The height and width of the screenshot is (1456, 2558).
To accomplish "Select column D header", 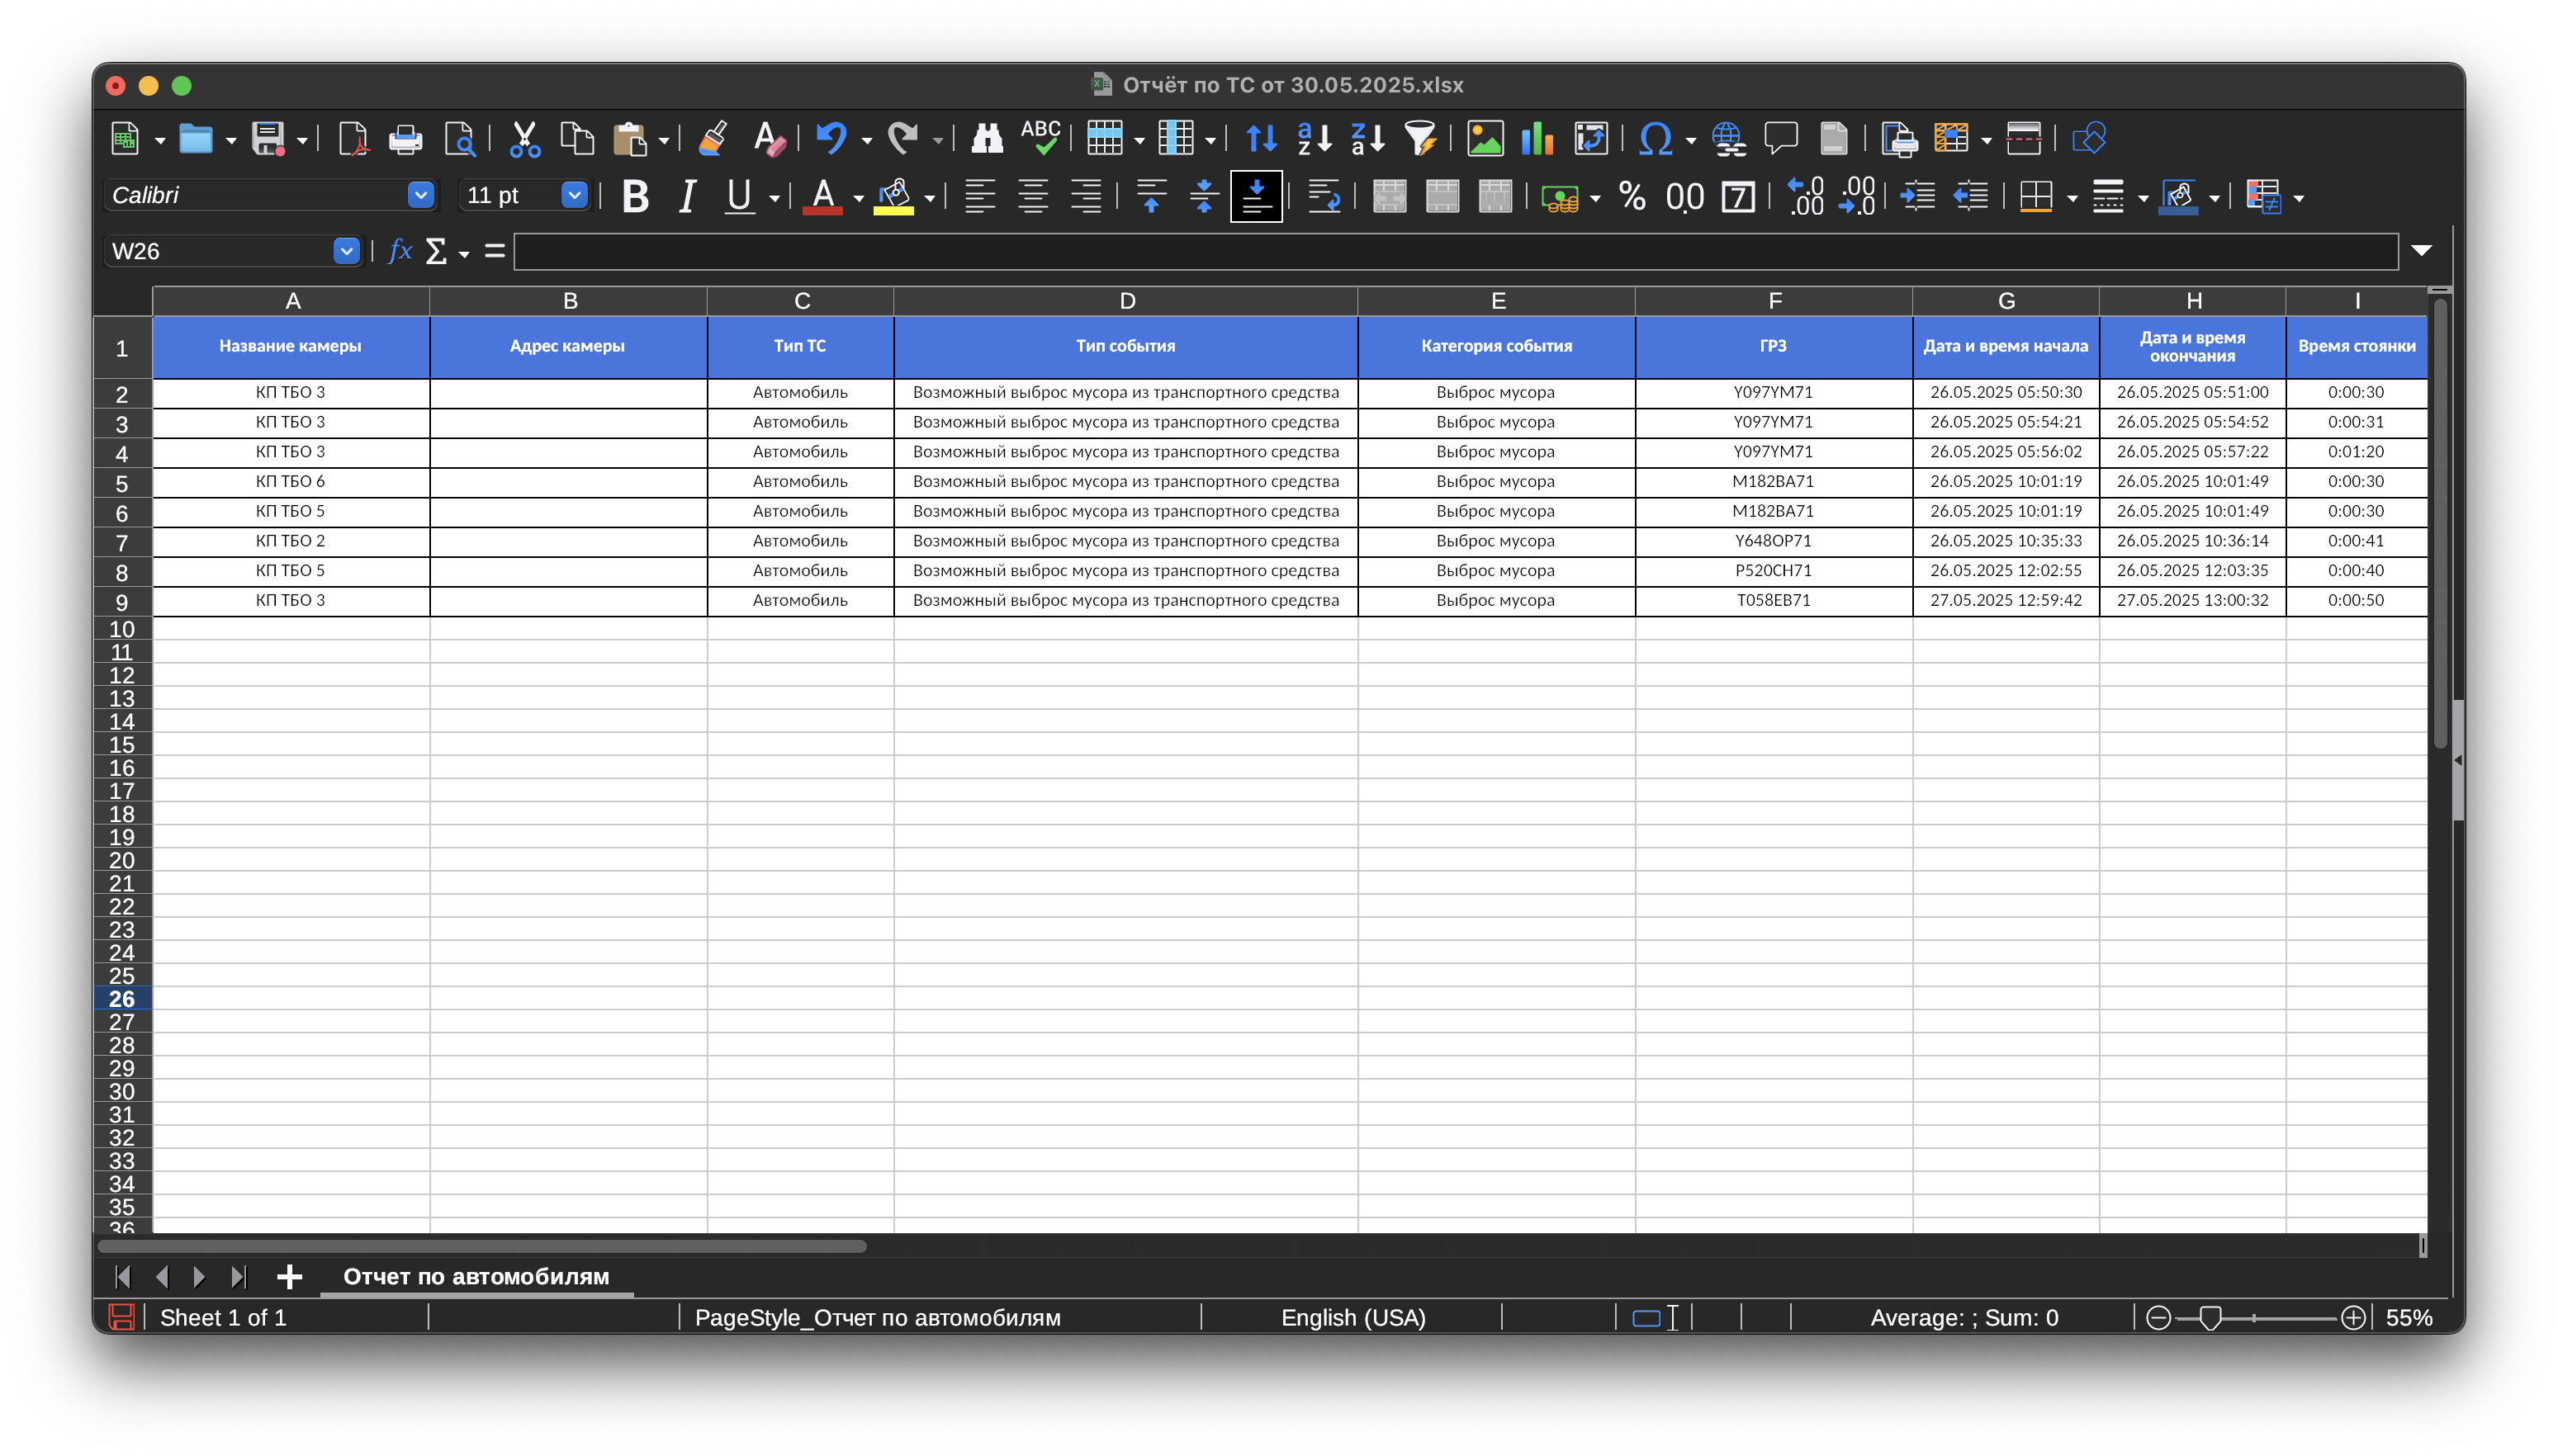I will pyautogui.click(x=1125, y=301).
